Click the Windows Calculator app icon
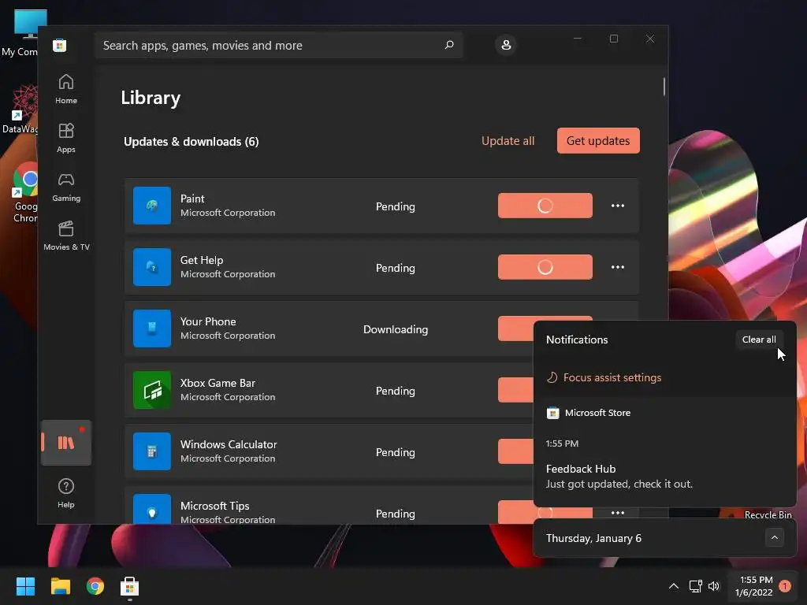This screenshot has height=605, width=807. click(x=152, y=451)
